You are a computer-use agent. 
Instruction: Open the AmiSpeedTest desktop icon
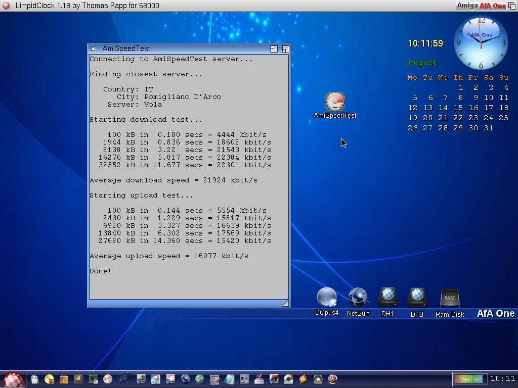click(x=335, y=103)
